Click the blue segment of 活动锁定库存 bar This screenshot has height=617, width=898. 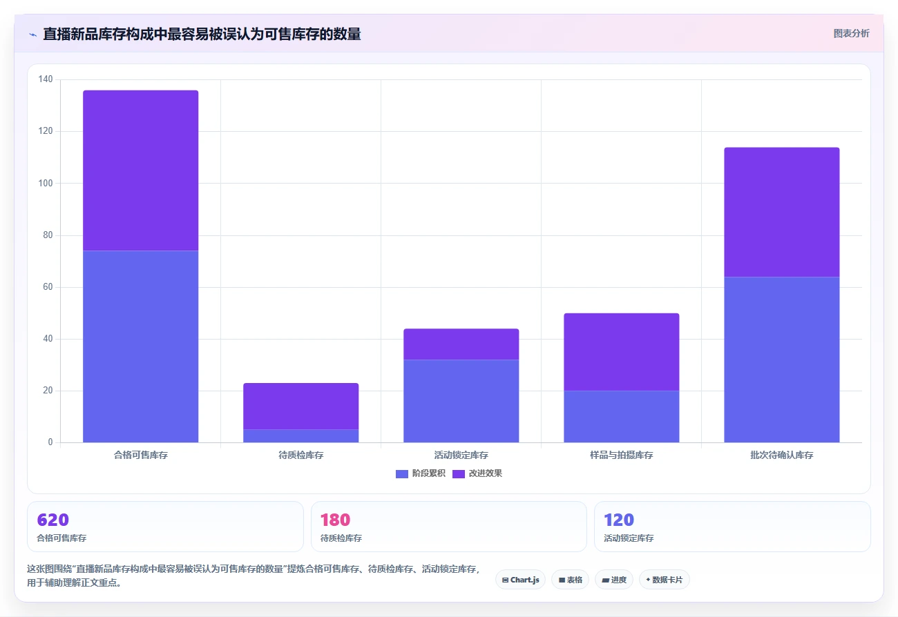461,401
